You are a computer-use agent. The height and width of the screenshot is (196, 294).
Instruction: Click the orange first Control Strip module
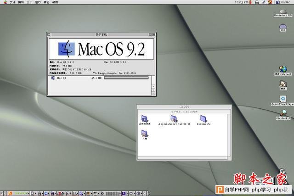click(10, 193)
